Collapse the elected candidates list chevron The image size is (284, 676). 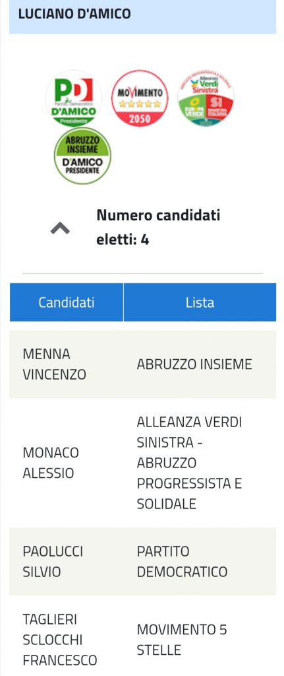(60, 228)
